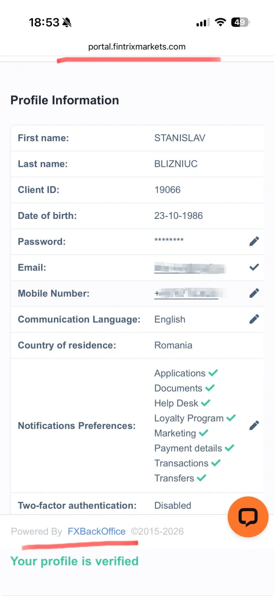
Task: Click the Two-factor authentication Disabled value
Action: [x=173, y=506]
